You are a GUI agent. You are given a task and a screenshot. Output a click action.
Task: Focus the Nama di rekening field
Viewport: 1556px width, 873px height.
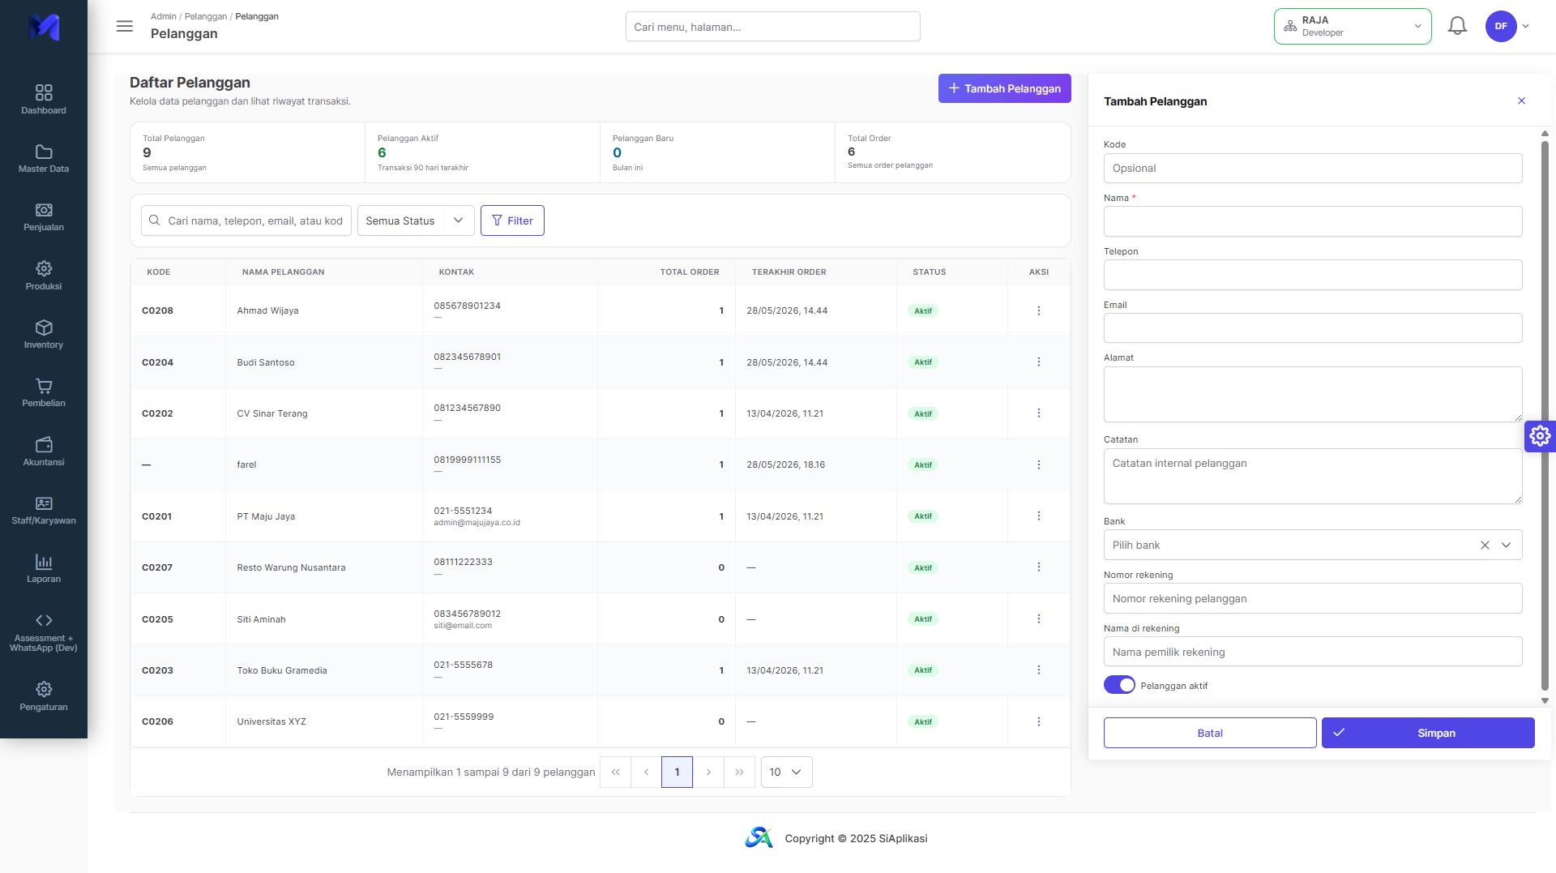pos(1312,652)
